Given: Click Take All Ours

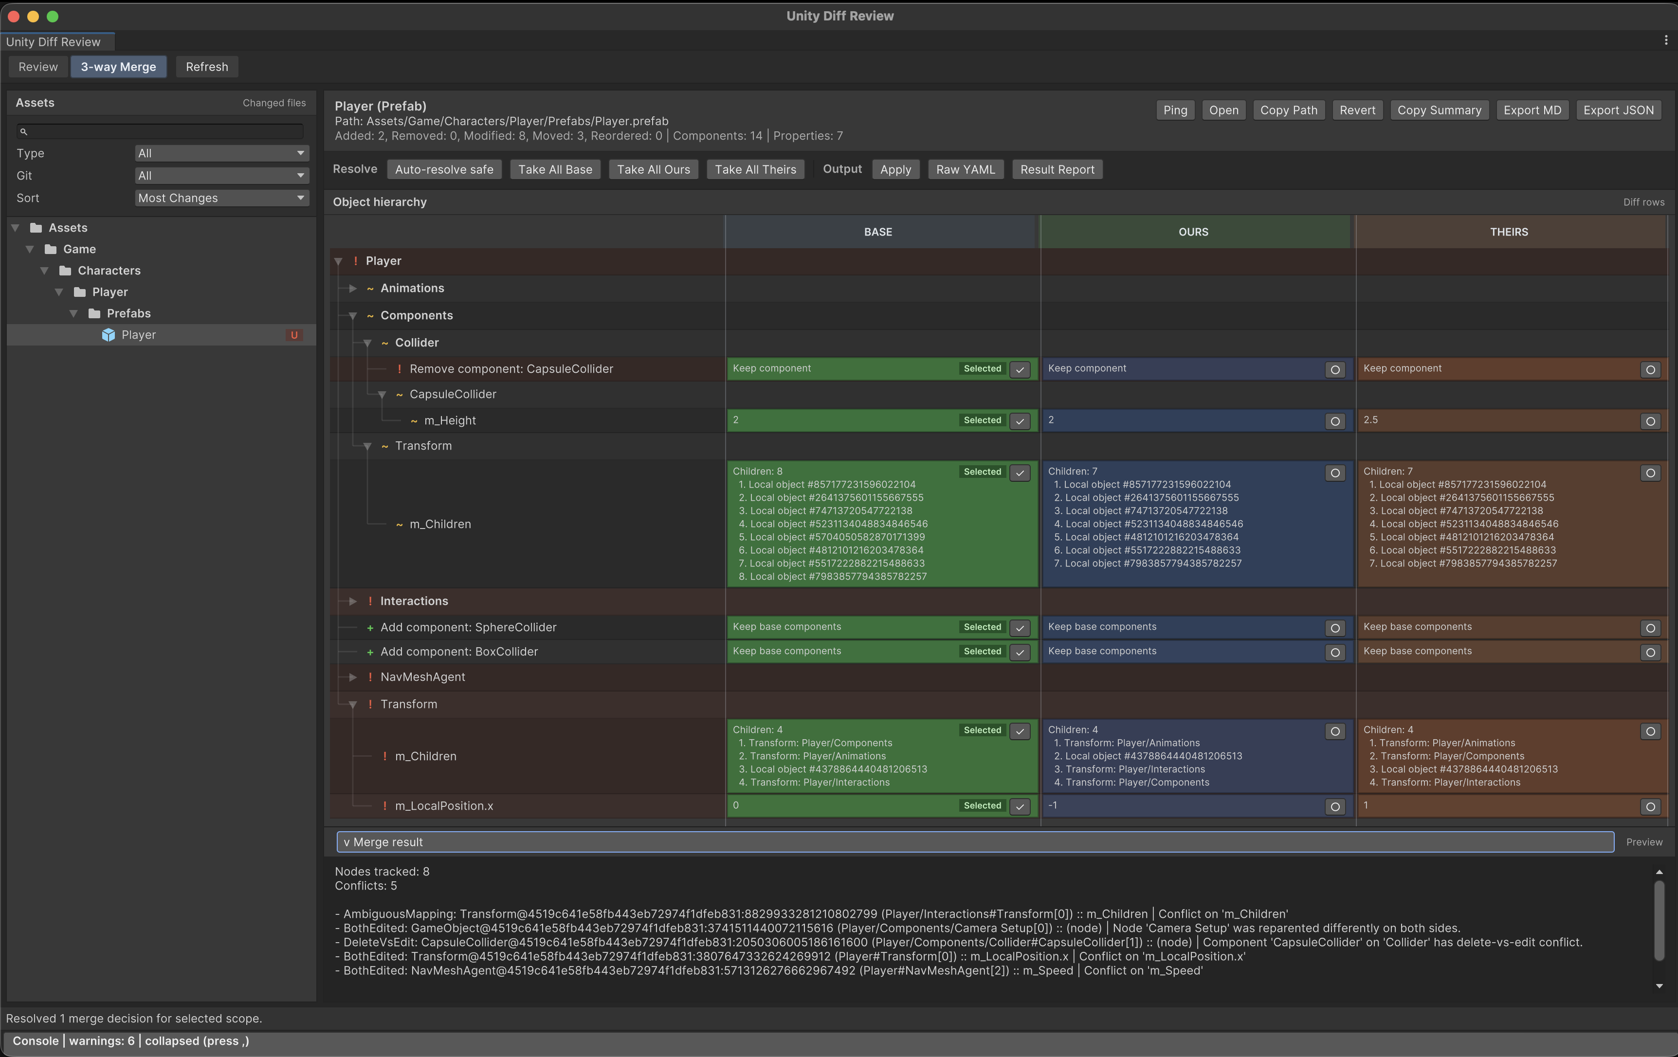Looking at the screenshot, I should (x=654, y=169).
